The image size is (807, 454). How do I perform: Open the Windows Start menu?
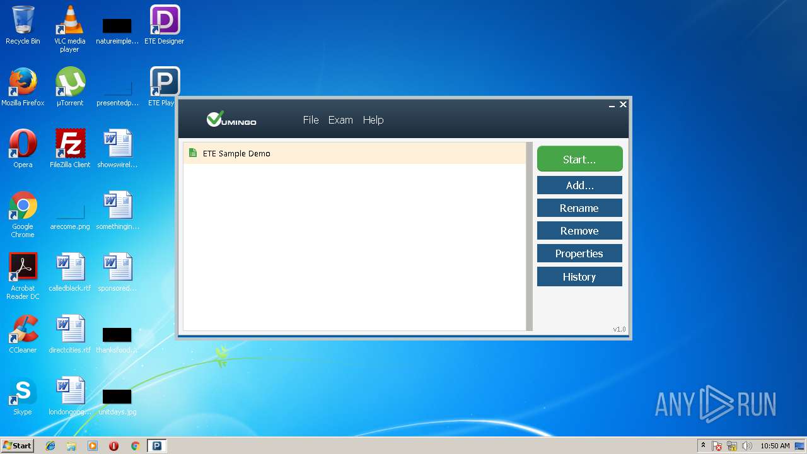point(17,446)
